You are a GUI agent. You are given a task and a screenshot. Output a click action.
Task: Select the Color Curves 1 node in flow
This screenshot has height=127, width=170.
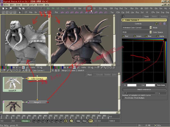(37, 79)
